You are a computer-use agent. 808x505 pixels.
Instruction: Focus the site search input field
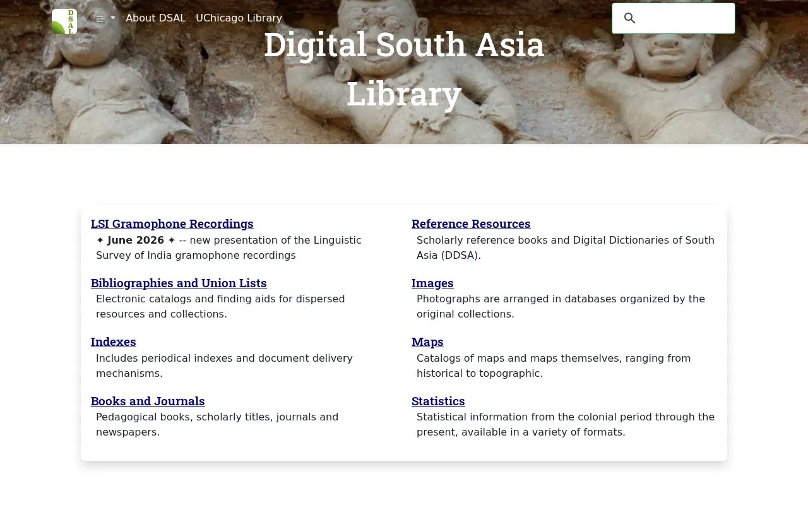674,18
